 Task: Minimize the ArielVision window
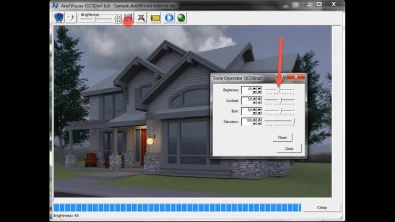tap(309, 4)
